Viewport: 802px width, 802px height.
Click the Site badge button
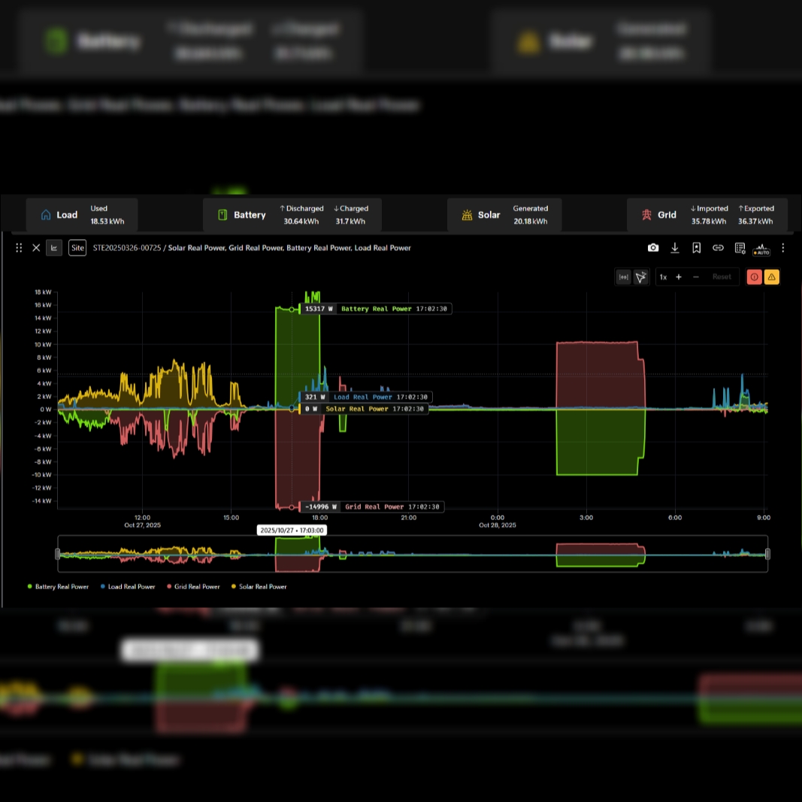77,248
